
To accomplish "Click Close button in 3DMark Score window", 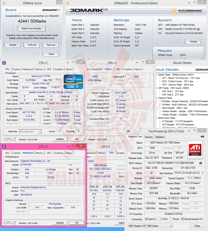I will [51, 54].
